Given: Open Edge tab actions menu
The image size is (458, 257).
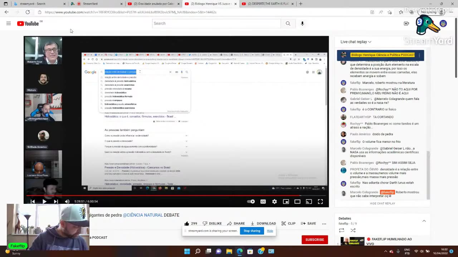Looking at the screenshot, I should pos(5,4).
